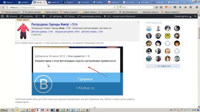Image resolution: width=200 pixels, height=112 pixels.
Task: Click the article screenshot image with VKsetup.ru
Action: coord(77,71)
